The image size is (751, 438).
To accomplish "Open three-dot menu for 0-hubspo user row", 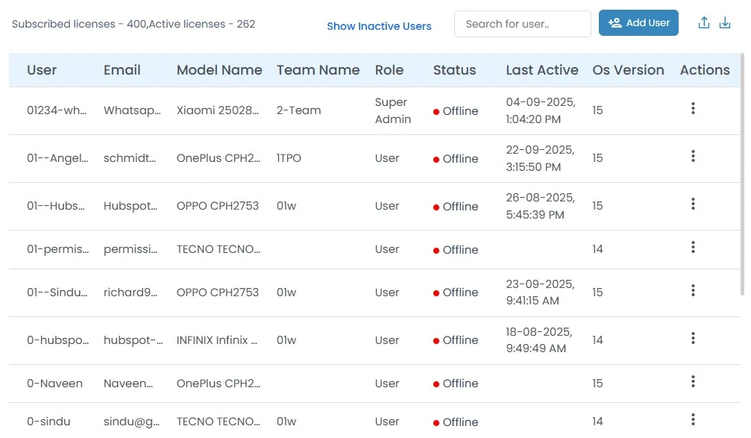I will point(693,339).
